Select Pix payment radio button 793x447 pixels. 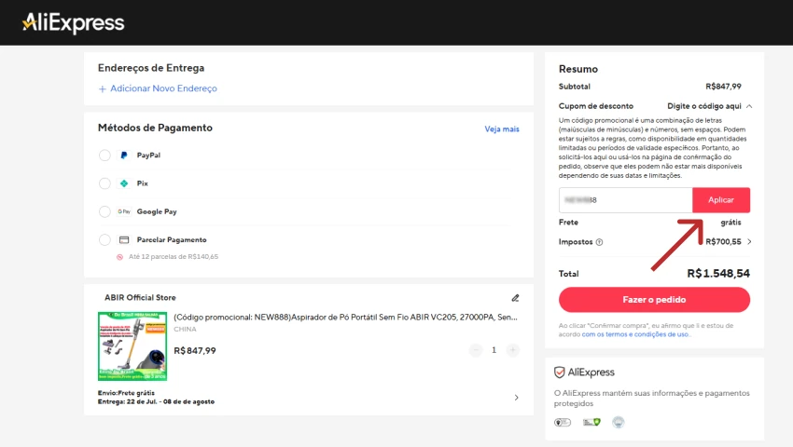[104, 183]
